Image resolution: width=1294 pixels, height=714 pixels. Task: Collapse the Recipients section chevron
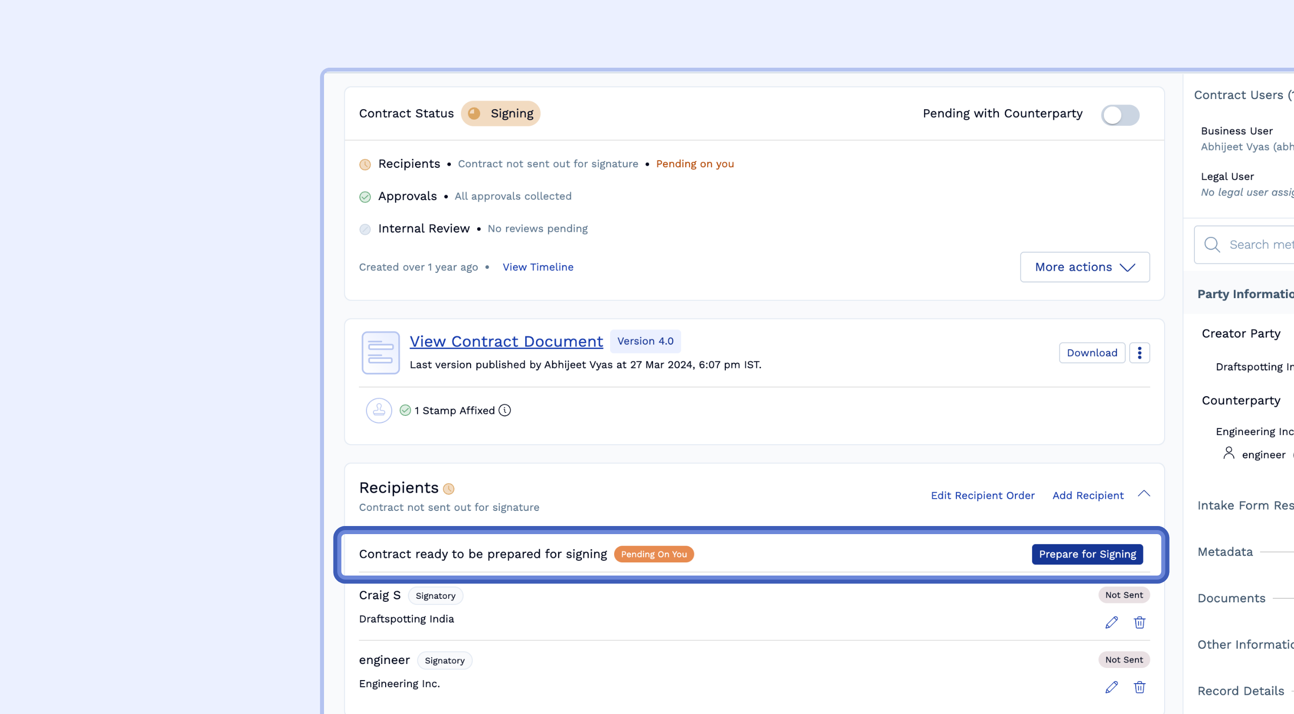tap(1144, 494)
